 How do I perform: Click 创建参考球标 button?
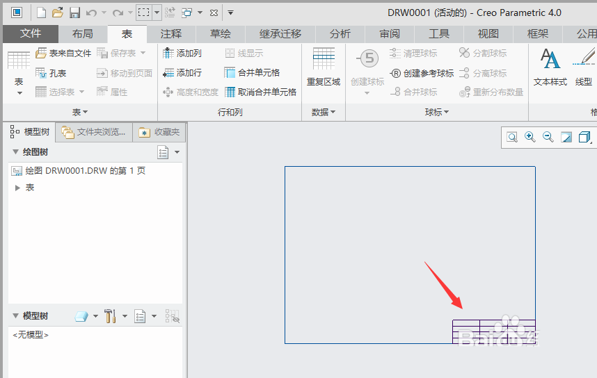(x=422, y=72)
